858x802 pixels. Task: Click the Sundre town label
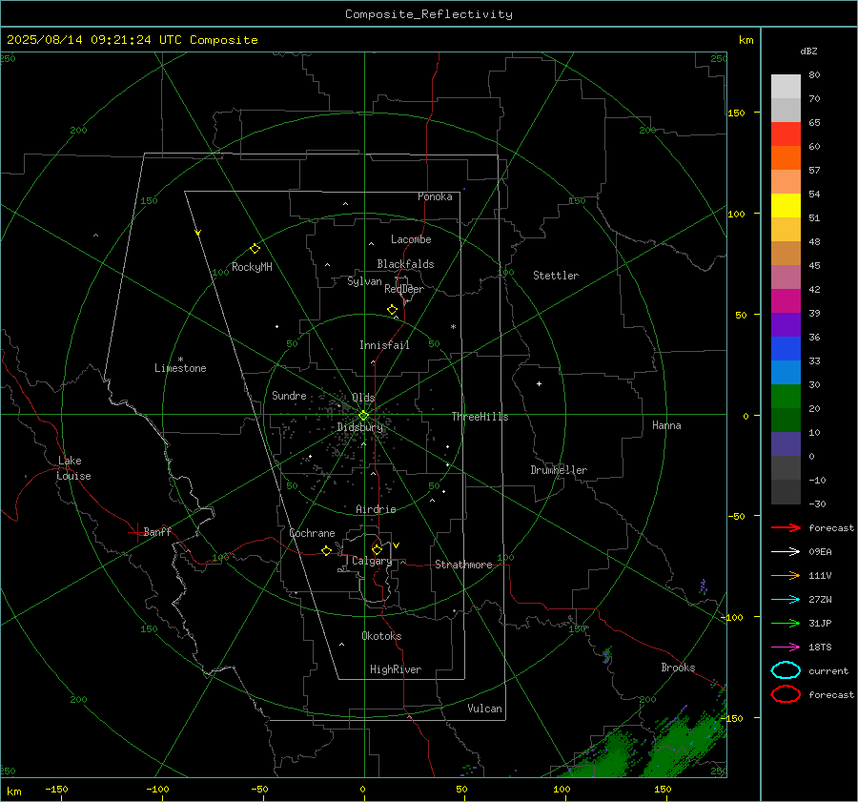coord(289,396)
